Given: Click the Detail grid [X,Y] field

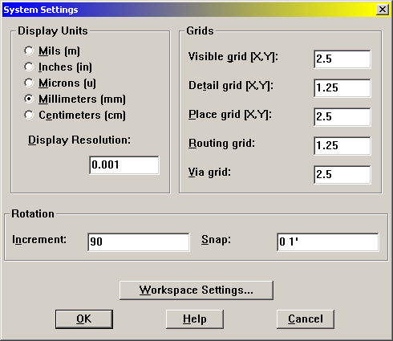Looking at the screenshot, I should coord(342,88).
